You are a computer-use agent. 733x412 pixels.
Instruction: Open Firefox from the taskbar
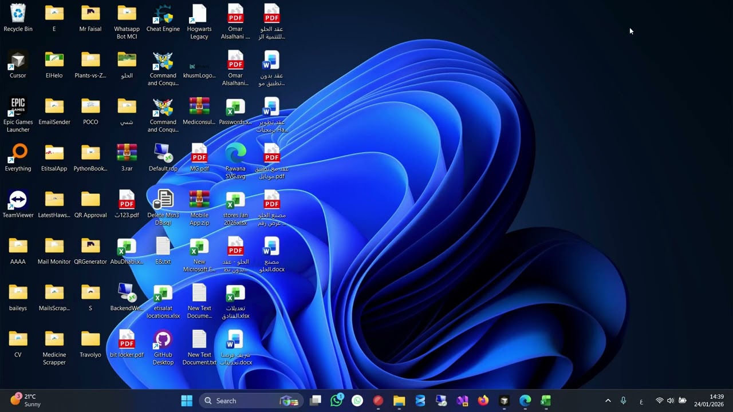pyautogui.click(x=483, y=401)
